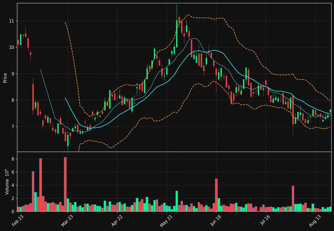Screen dimensions: 334x231
Task: Click the 'May 21' date label
Action: [166, 220]
